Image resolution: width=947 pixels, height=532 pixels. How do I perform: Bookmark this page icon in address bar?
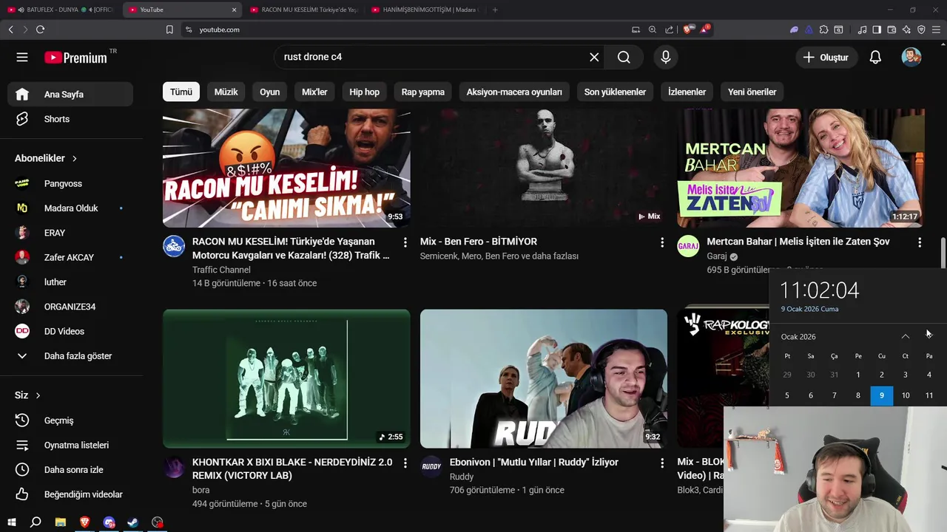point(169,30)
